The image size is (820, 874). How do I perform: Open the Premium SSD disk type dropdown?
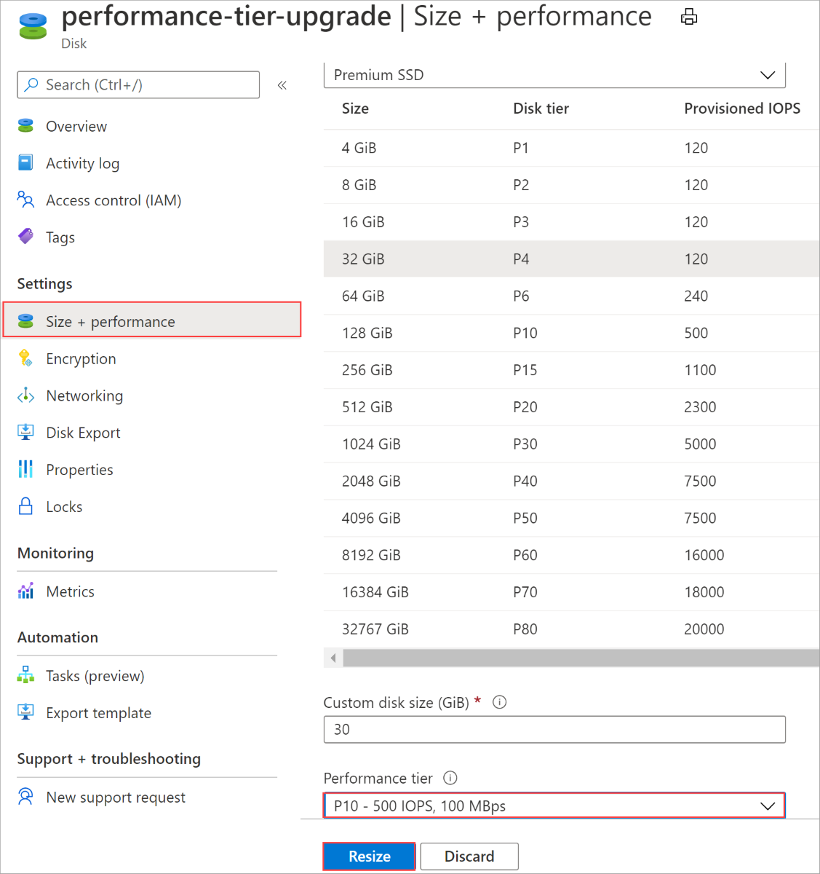[554, 75]
